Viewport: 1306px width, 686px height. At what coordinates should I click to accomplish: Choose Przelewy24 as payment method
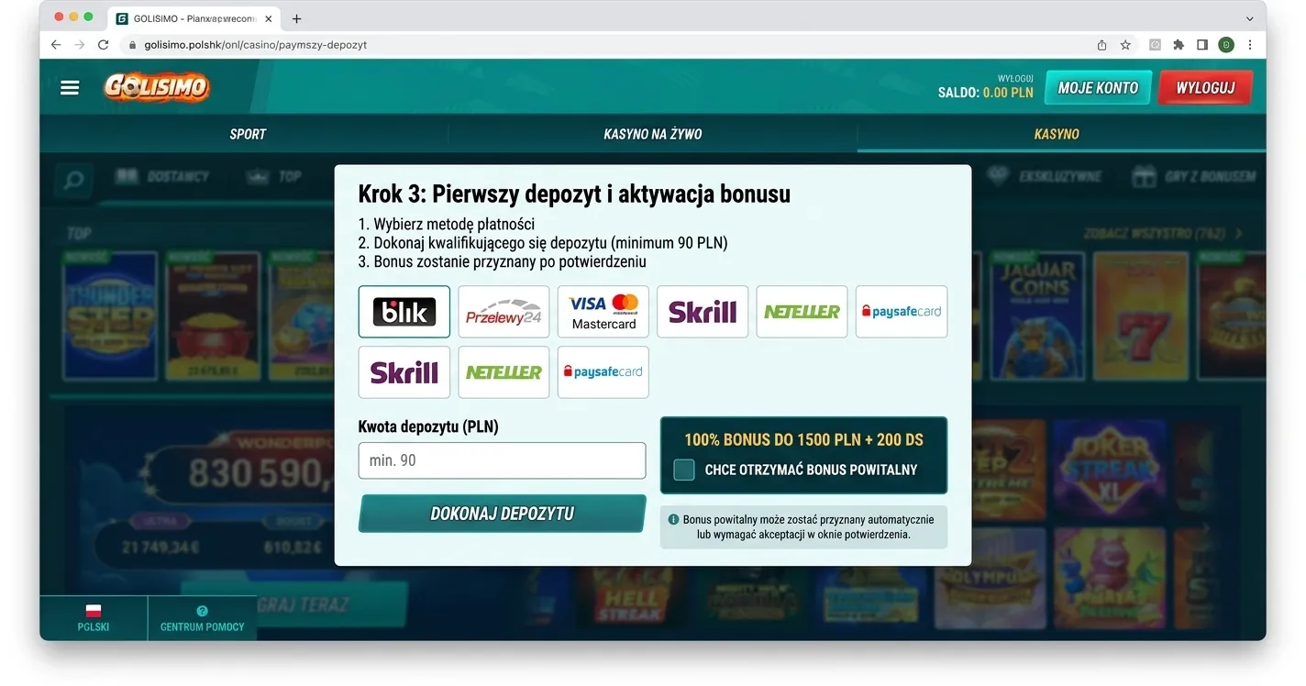coord(504,312)
